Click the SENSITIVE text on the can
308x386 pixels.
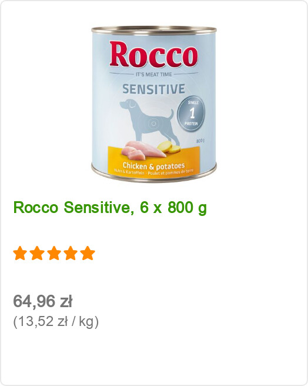(x=154, y=89)
